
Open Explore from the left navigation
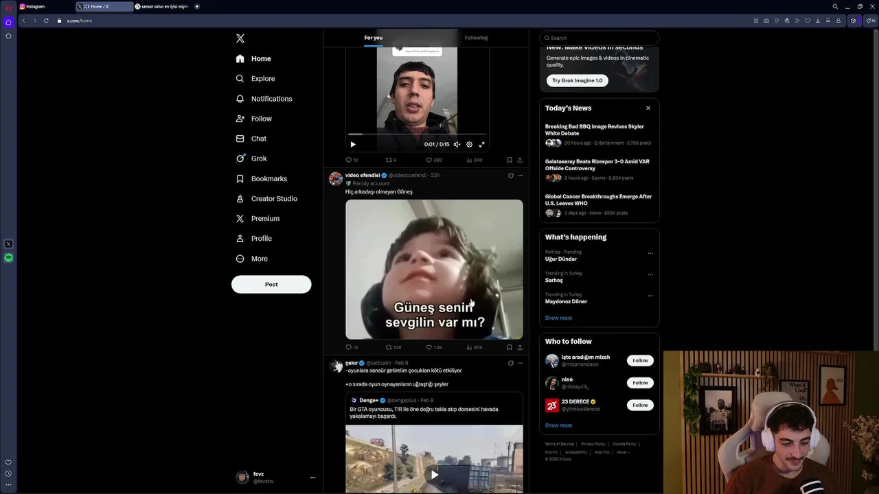pyautogui.click(x=255, y=79)
